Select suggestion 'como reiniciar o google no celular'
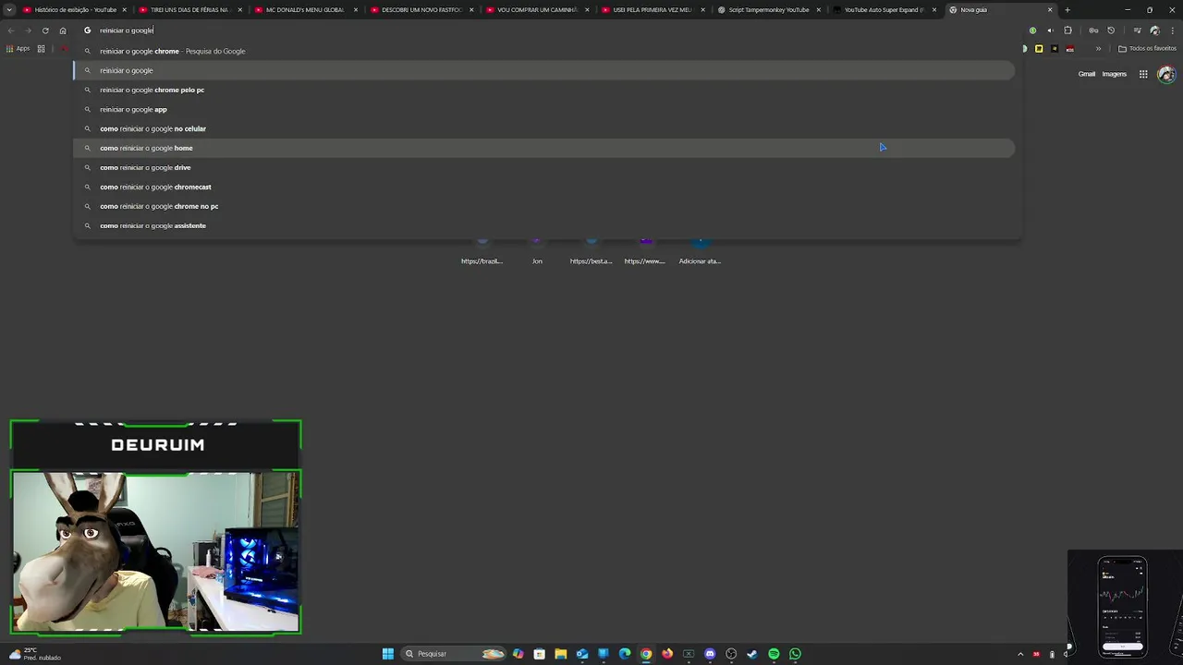 point(544,128)
